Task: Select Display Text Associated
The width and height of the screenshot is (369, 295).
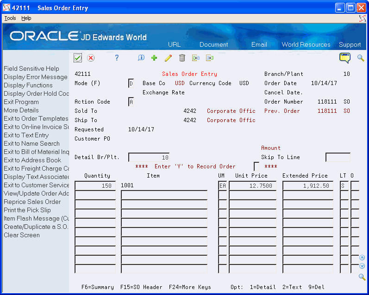Action: pyautogui.click(x=36, y=177)
